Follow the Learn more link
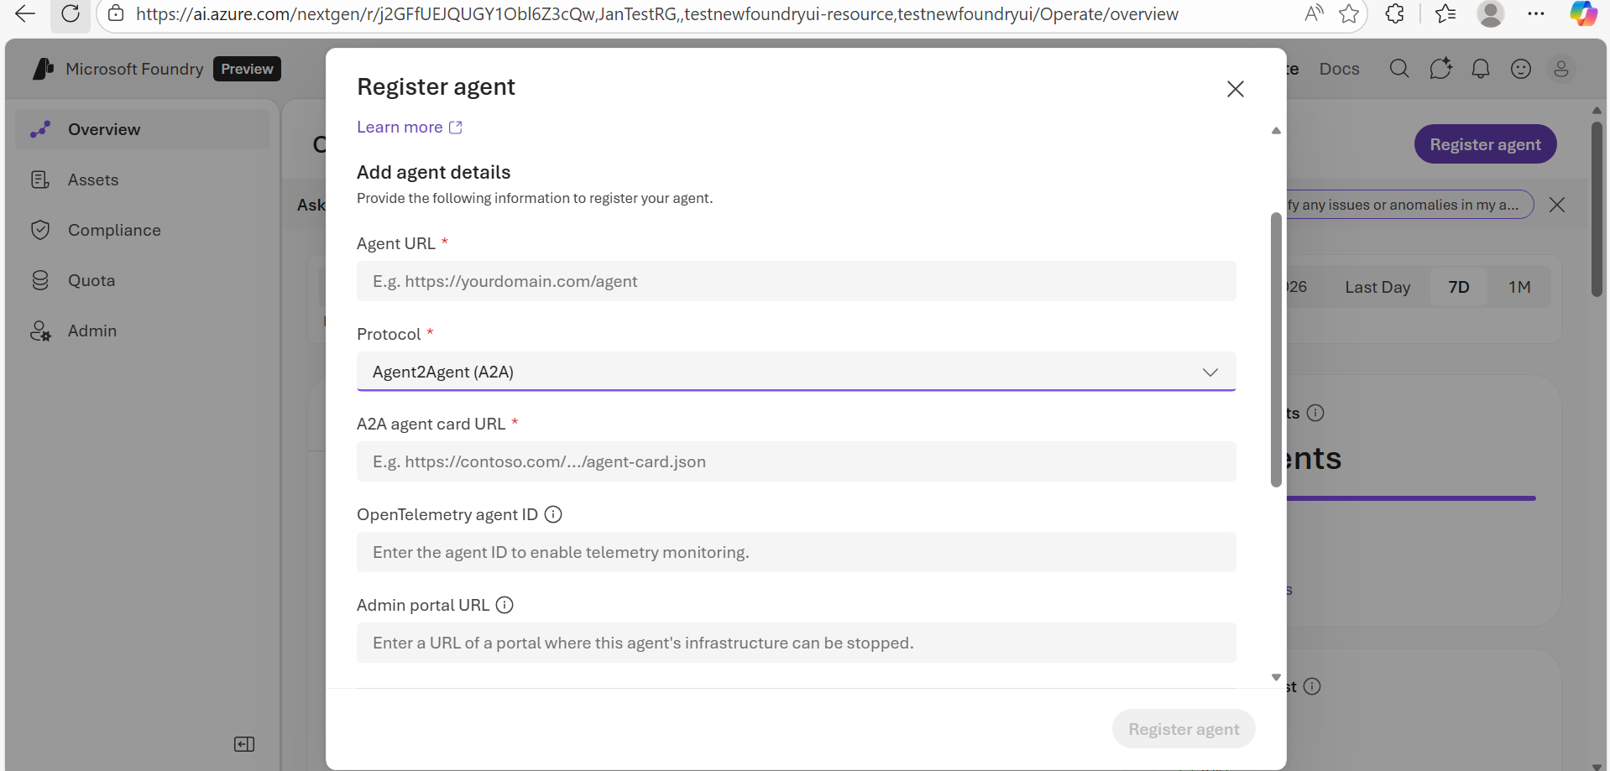 point(410,127)
